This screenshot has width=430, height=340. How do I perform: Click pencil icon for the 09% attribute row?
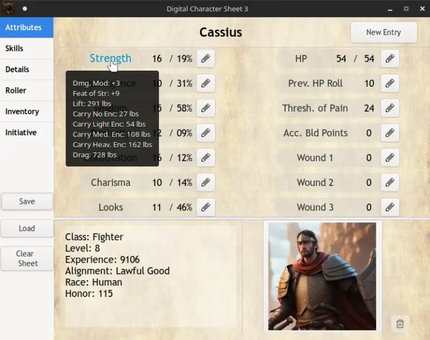click(x=205, y=133)
